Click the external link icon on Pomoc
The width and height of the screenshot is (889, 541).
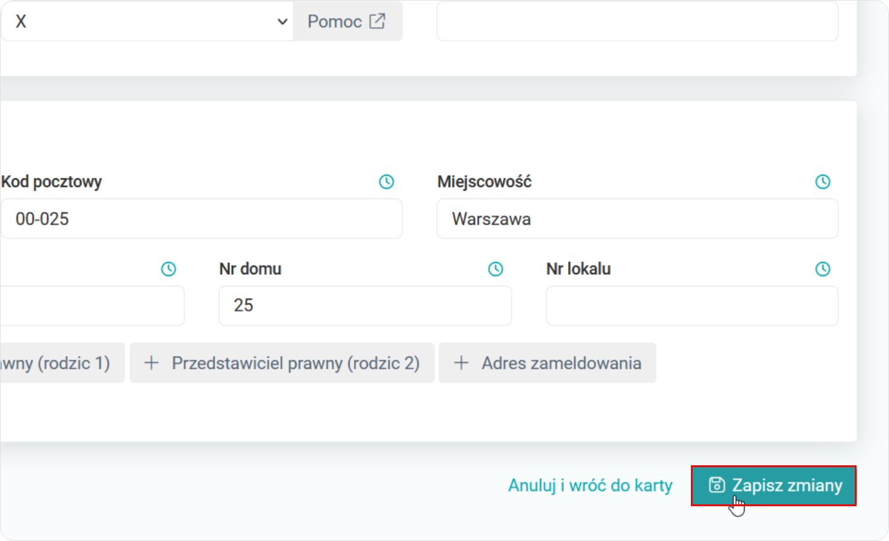coord(378,21)
